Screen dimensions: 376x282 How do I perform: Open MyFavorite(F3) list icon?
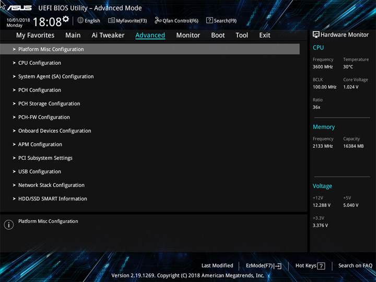(111, 20)
